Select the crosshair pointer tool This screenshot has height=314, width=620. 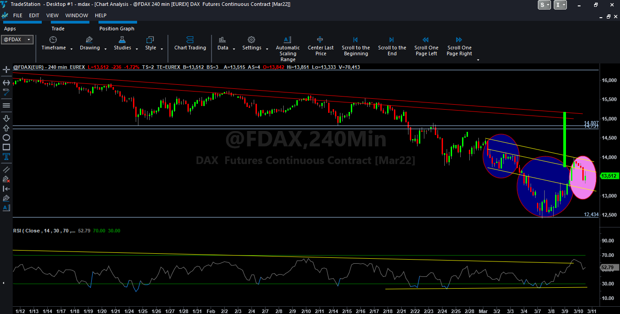point(6,70)
